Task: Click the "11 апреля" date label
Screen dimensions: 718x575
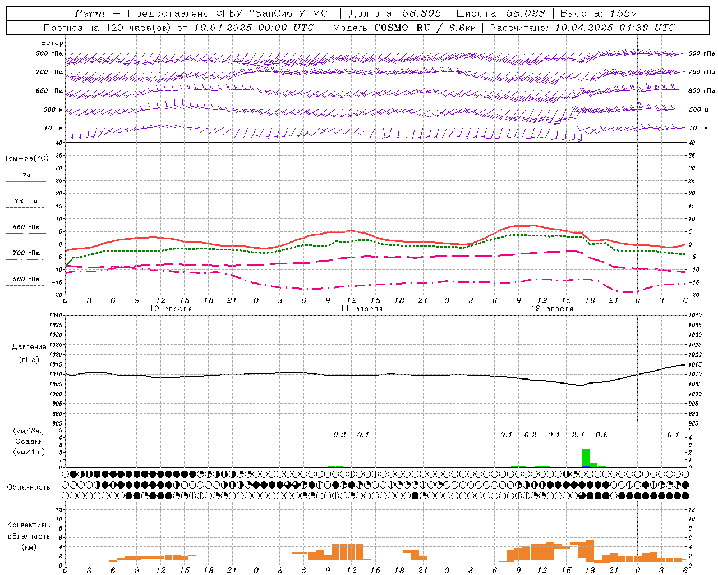Action: (361, 309)
